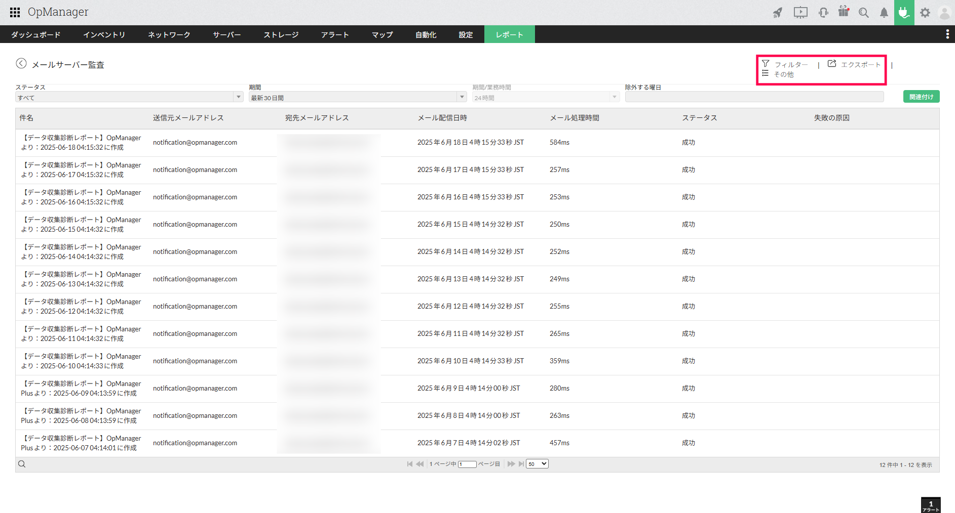955x513 pixels.
Task: Click the headset support icon
Action: pos(823,13)
